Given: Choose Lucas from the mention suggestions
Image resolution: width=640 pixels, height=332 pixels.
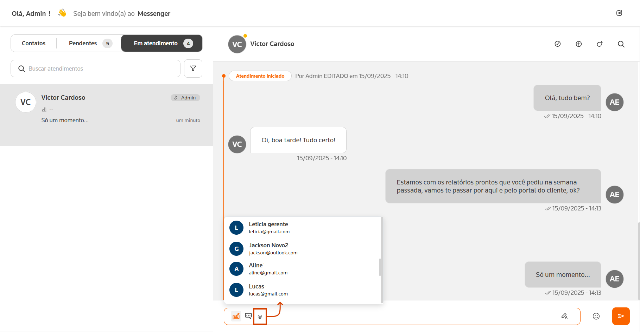Looking at the screenshot, I should [x=257, y=289].
